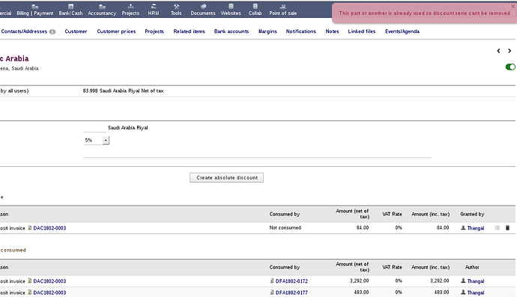
Task: Go to next third party record
Action: (x=510, y=51)
